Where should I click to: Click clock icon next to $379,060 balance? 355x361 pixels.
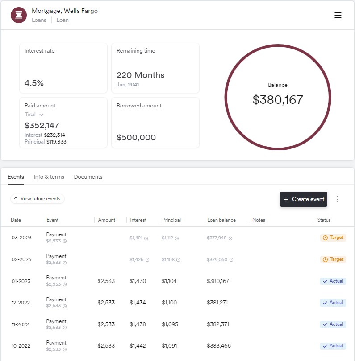pyautogui.click(x=231, y=260)
